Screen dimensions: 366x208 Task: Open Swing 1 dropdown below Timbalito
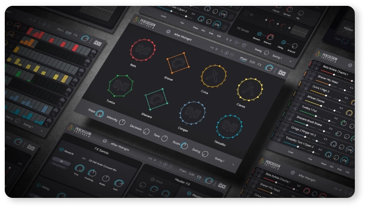tap(224, 161)
